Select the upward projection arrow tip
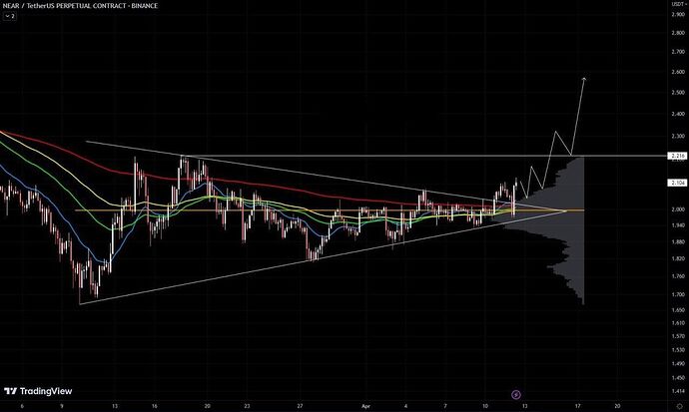 [585, 79]
